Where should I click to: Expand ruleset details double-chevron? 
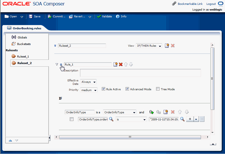coord(55,46)
